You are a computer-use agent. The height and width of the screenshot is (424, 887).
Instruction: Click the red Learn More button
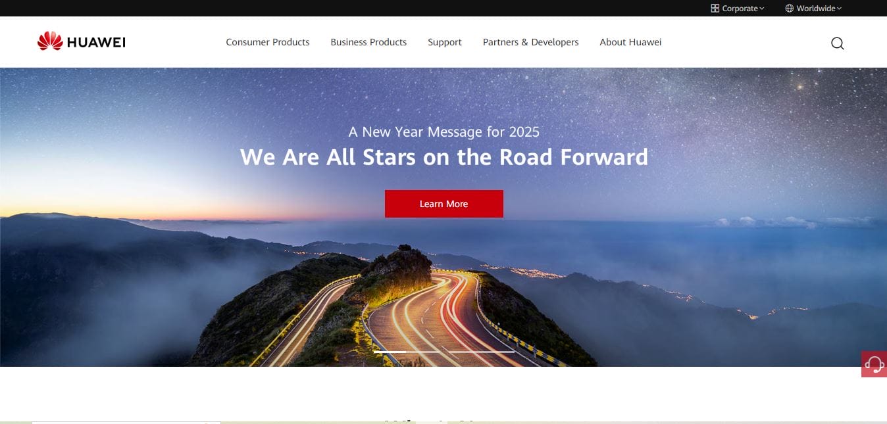(x=444, y=204)
